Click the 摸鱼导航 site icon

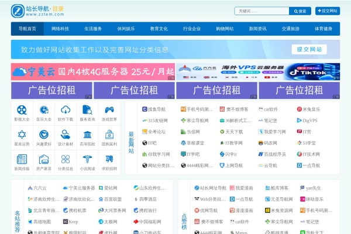click(144, 109)
